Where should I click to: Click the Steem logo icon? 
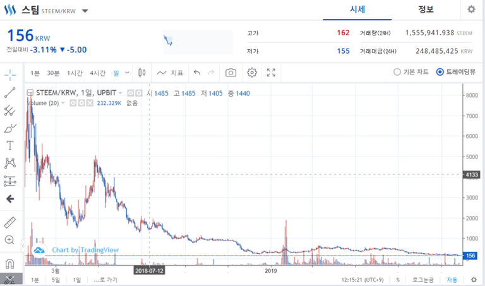point(10,10)
